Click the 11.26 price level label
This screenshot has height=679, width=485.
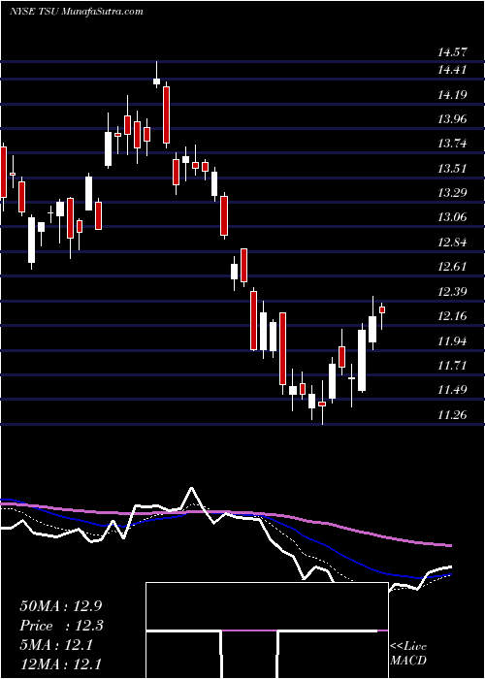tap(452, 415)
